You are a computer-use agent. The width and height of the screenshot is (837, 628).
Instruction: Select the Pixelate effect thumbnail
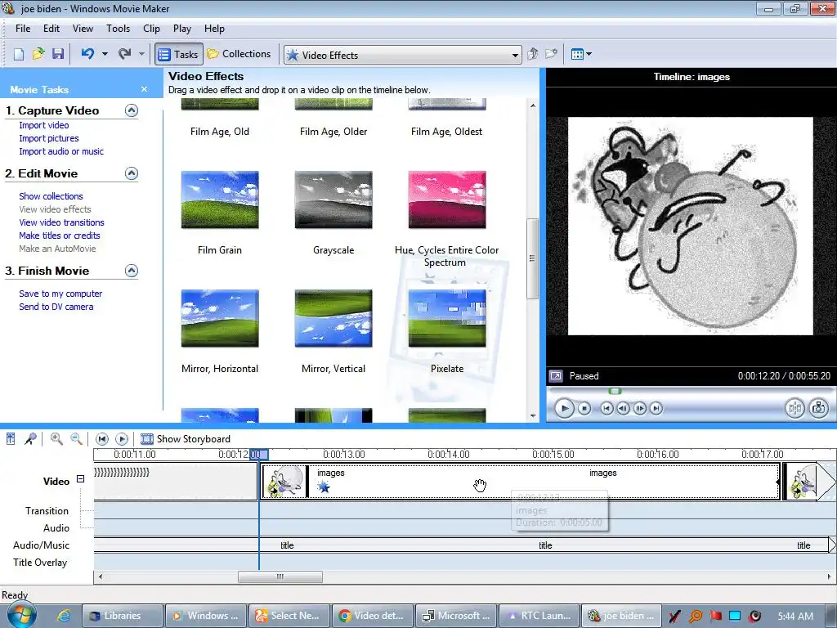[447, 318]
